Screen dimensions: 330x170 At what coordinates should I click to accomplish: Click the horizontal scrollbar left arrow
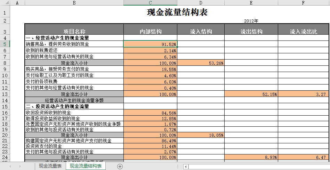[186, 167]
